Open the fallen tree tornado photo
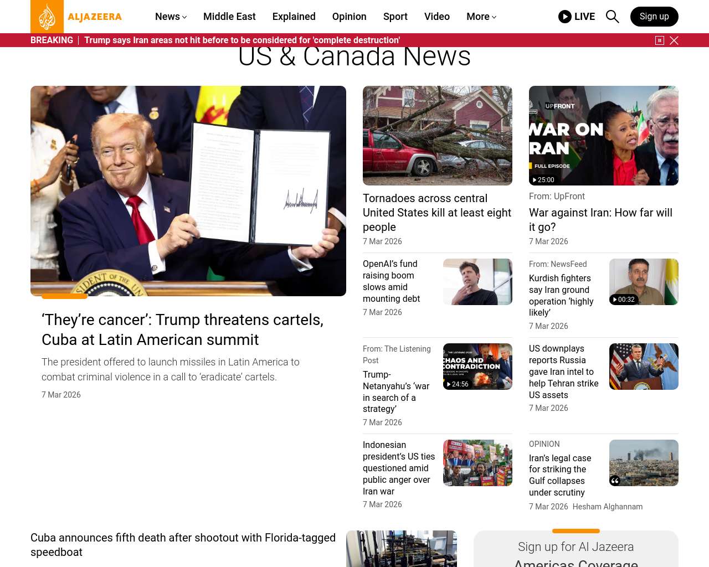The height and width of the screenshot is (567, 709). (438, 136)
